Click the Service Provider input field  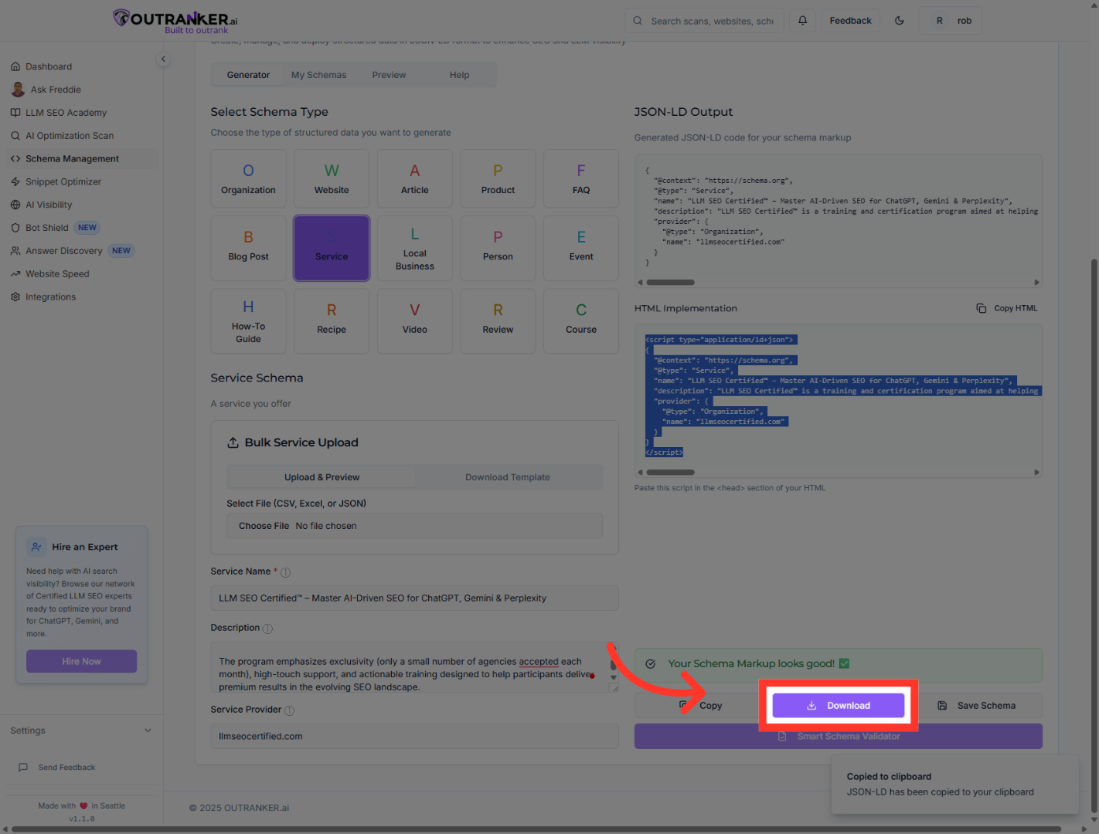point(414,737)
